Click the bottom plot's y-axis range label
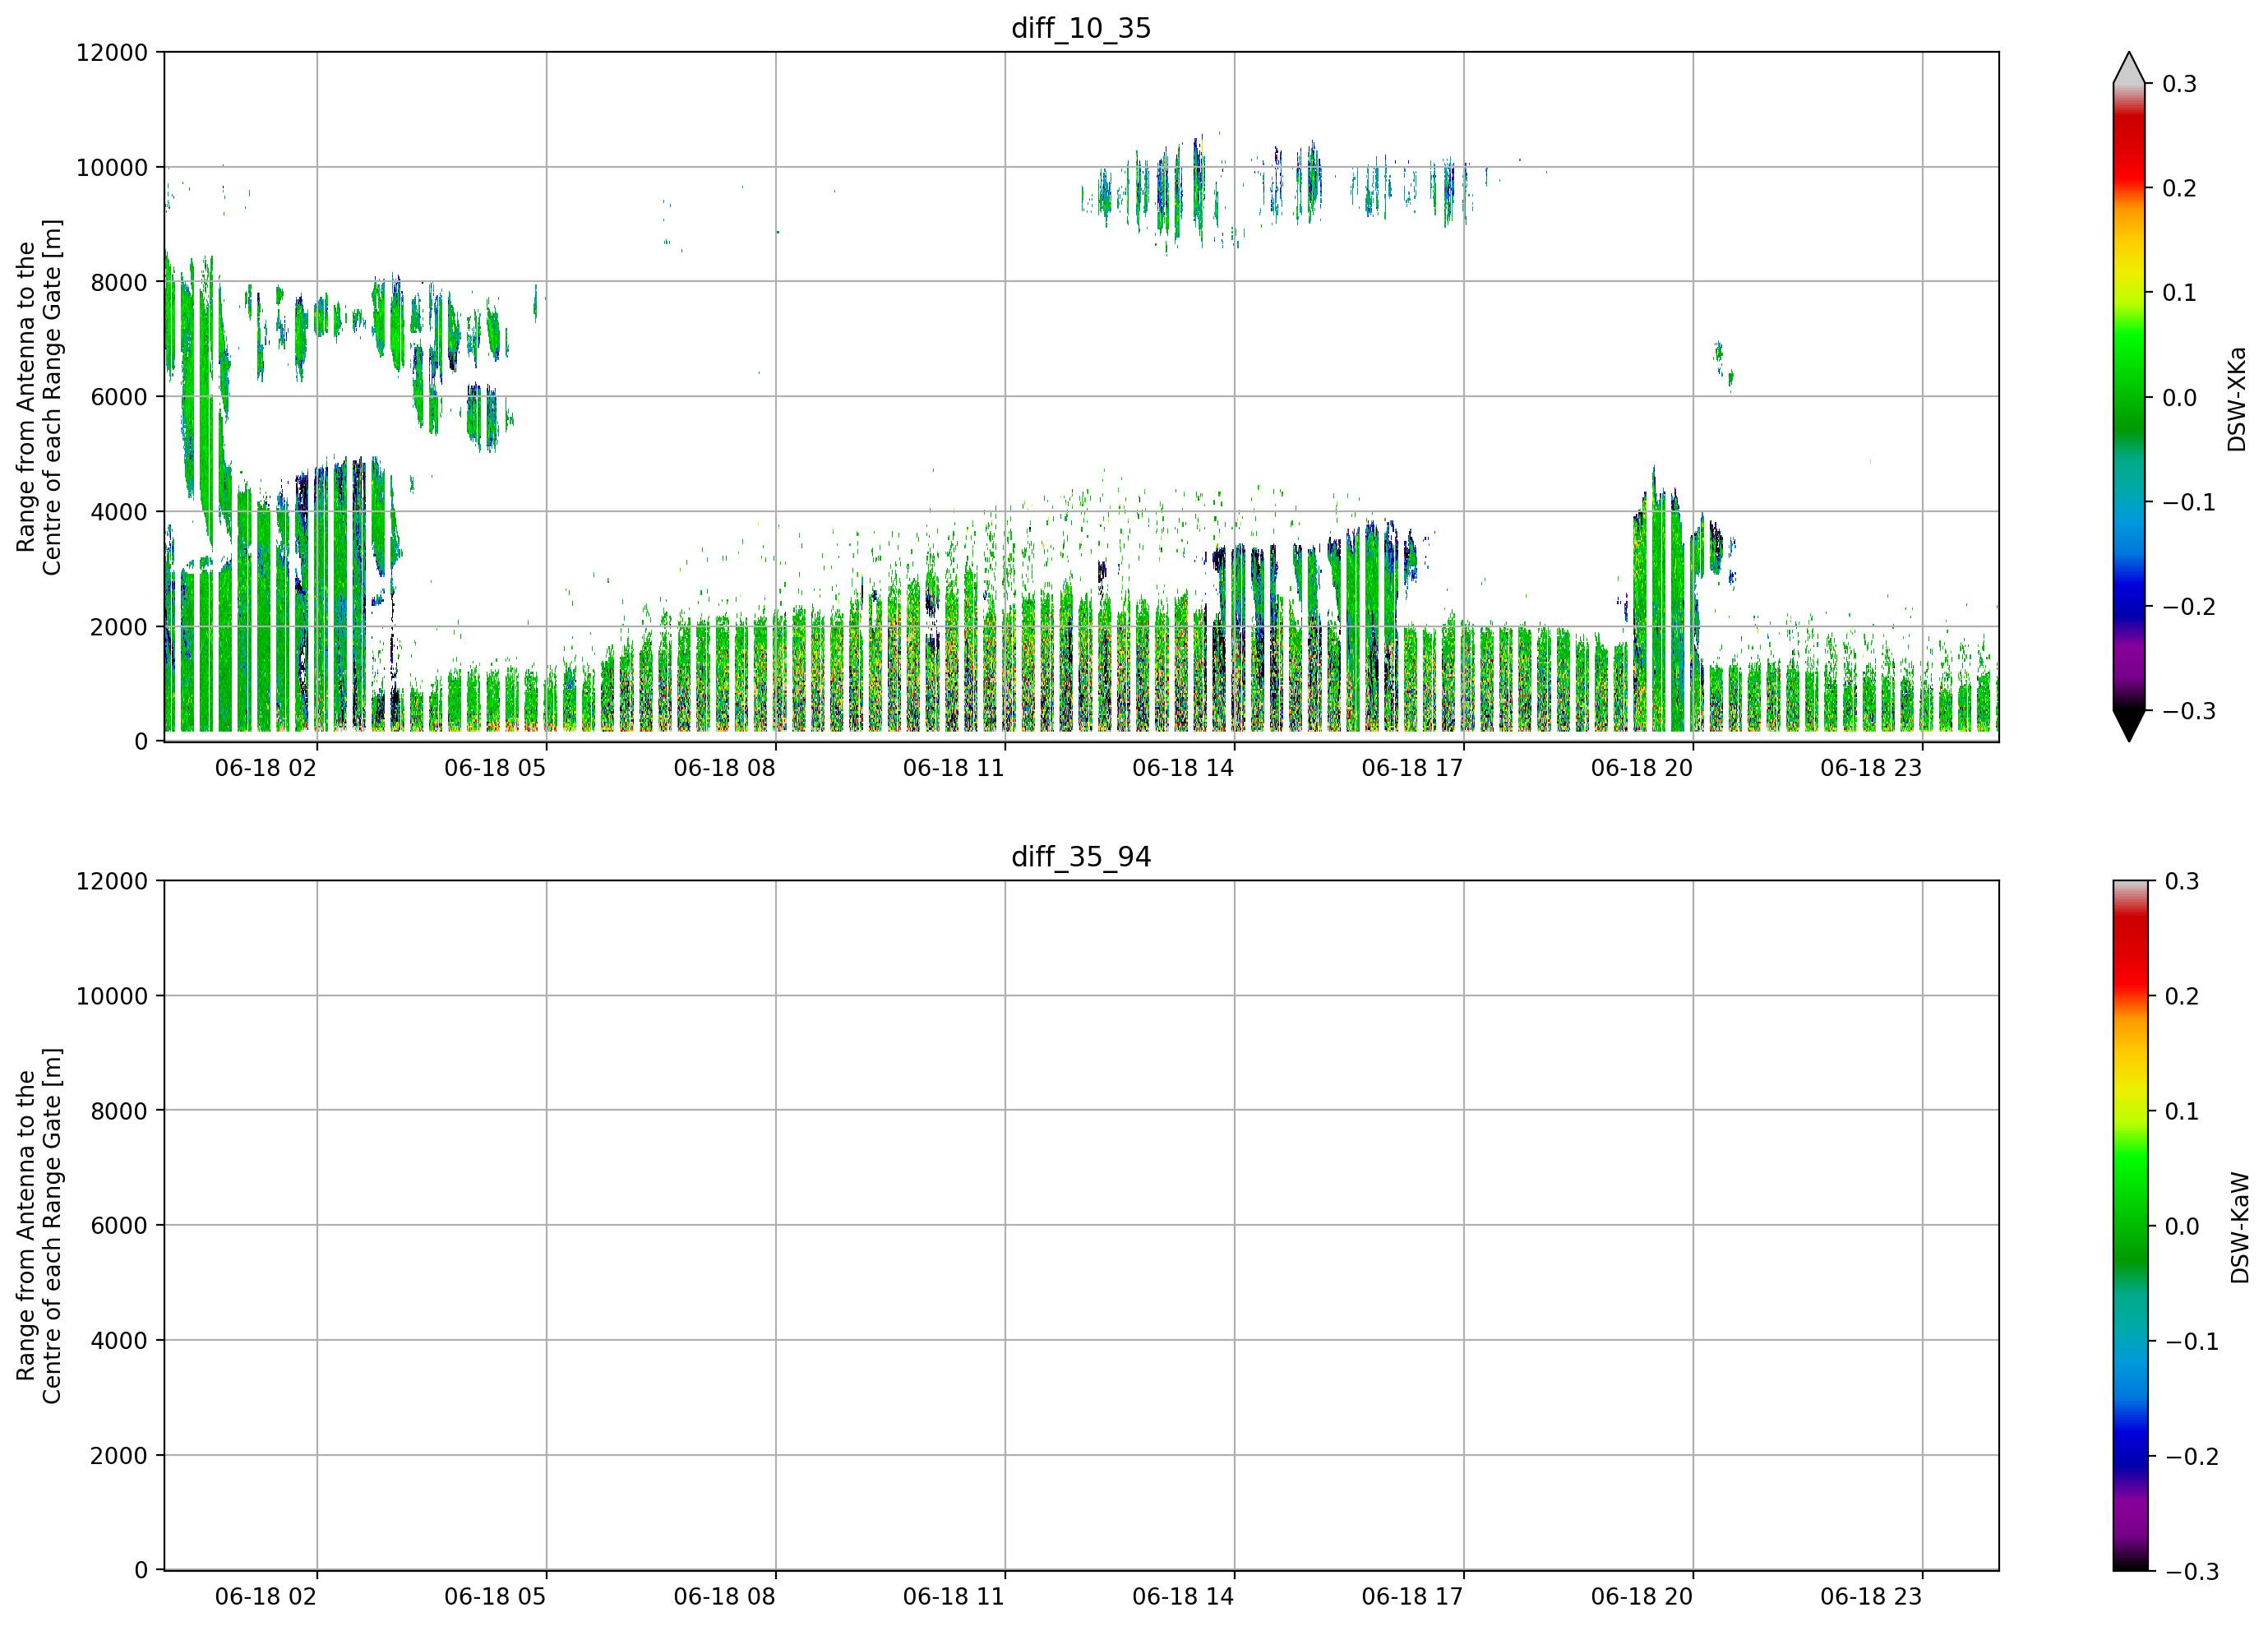Screen dimensions: 2268x1626 (x=39, y=1226)
